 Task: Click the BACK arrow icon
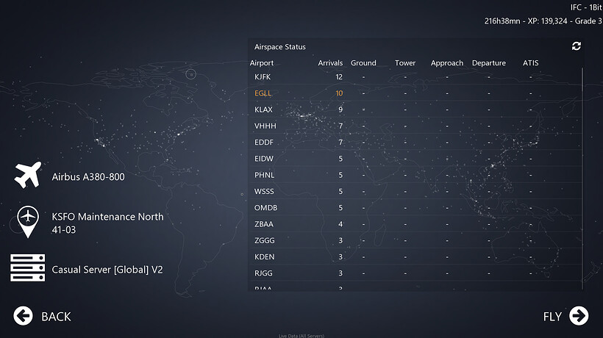click(x=23, y=316)
